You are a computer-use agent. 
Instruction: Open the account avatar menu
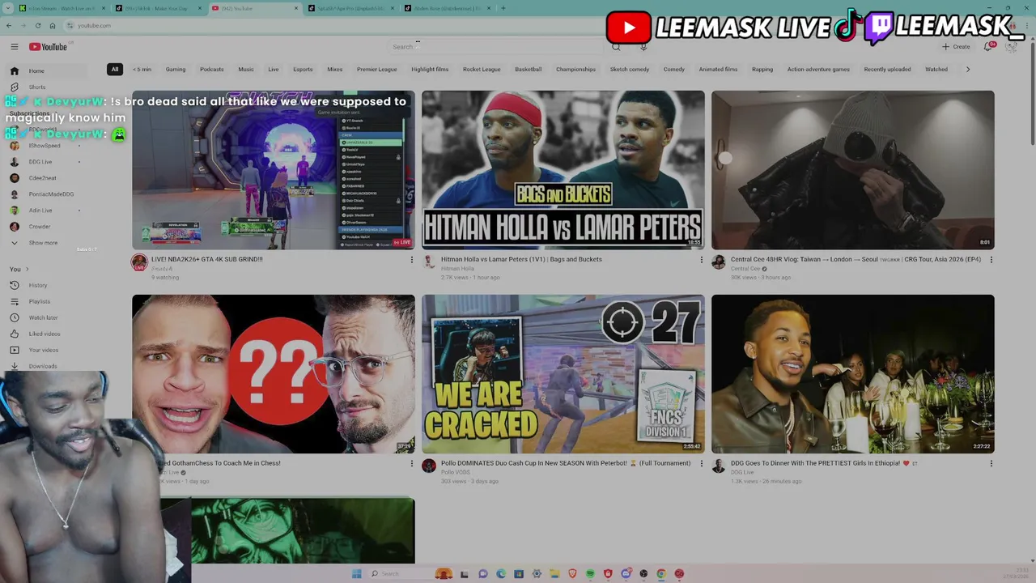click(x=1012, y=47)
